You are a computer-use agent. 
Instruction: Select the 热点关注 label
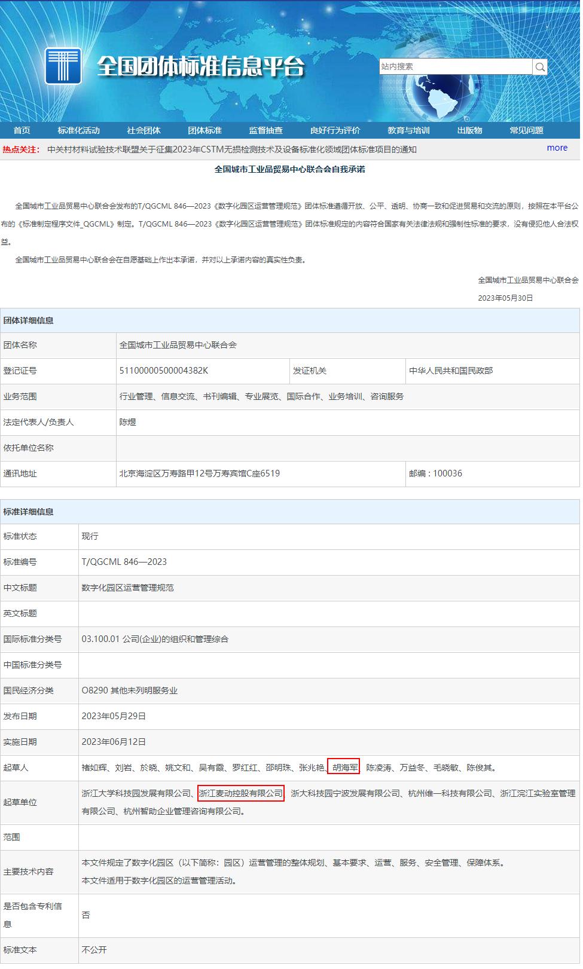tap(21, 149)
